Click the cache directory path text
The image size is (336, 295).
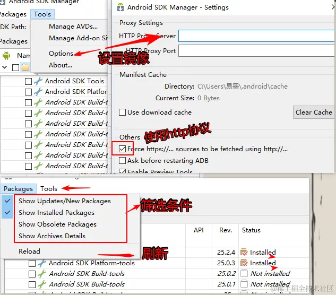[243, 86]
